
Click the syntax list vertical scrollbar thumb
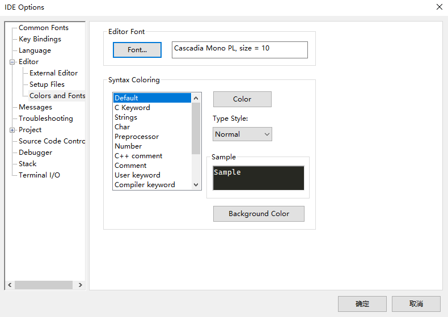[196, 129]
